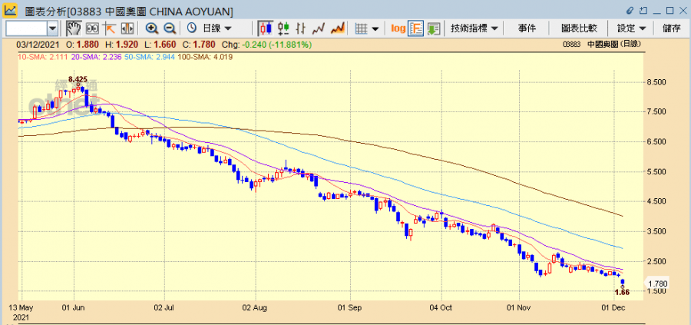Select the hand pan tool

pyautogui.click(x=74, y=28)
